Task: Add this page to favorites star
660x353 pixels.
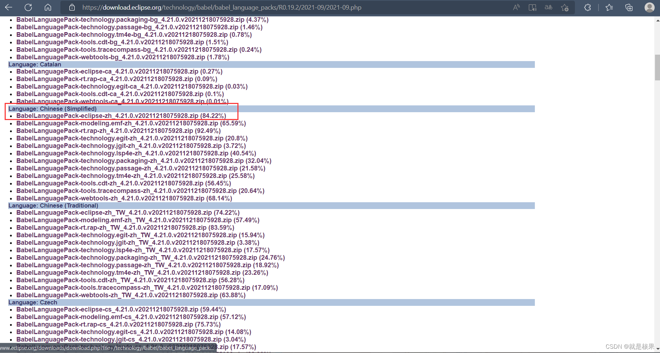Action: click(565, 8)
